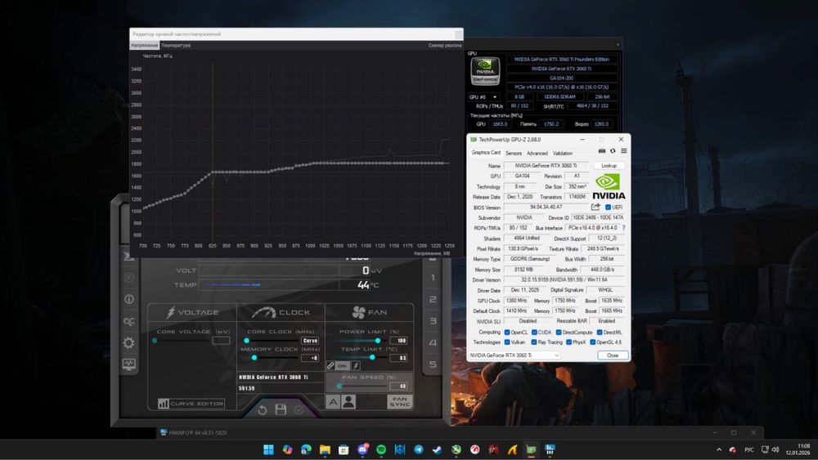Click the Fan Sync button

[400, 402]
